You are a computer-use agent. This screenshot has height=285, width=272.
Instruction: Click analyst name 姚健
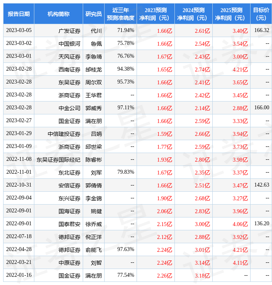click(96, 211)
